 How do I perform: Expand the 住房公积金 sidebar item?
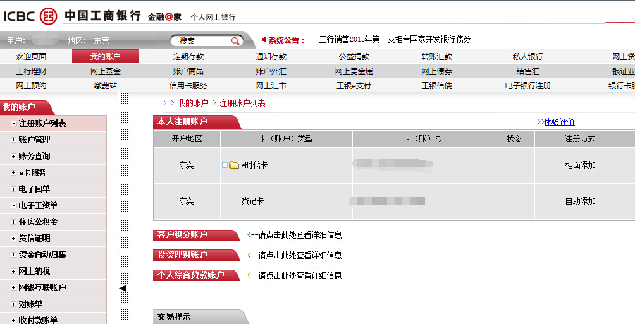pyautogui.click(x=13, y=222)
